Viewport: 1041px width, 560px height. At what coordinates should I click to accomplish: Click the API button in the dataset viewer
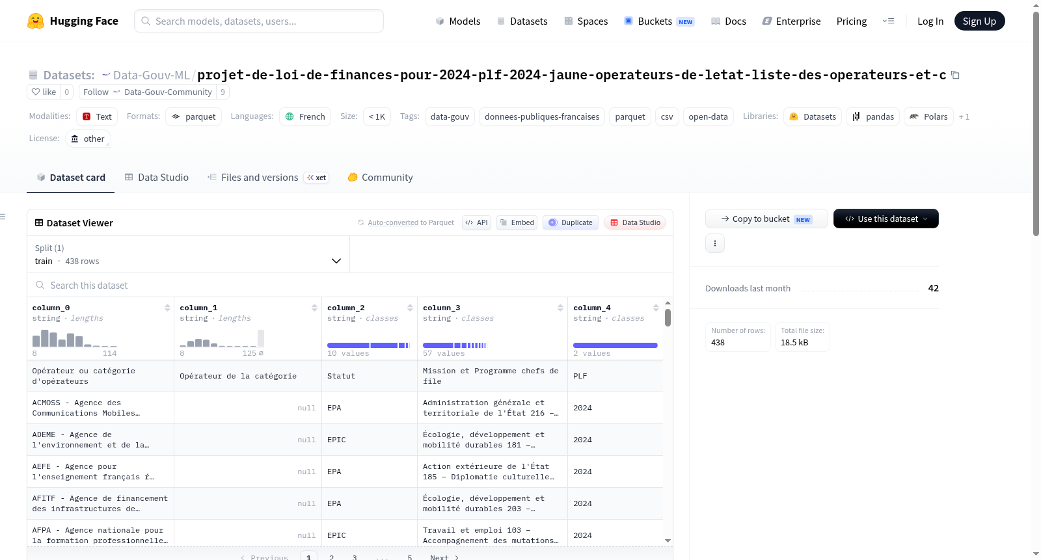pos(476,222)
